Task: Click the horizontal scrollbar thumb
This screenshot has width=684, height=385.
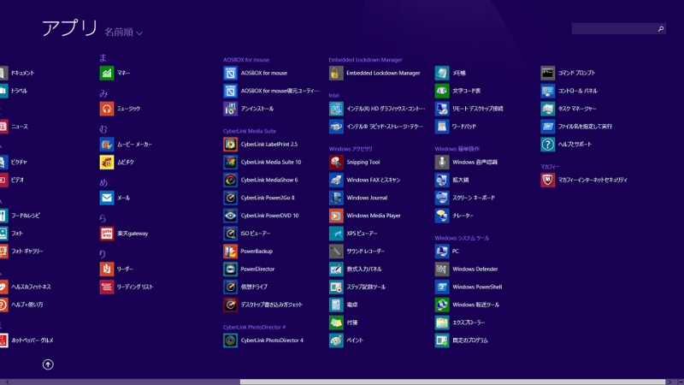Action: tap(452, 382)
